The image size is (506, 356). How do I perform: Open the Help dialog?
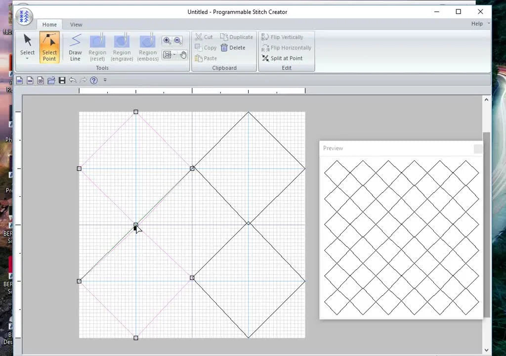click(93, 80)
